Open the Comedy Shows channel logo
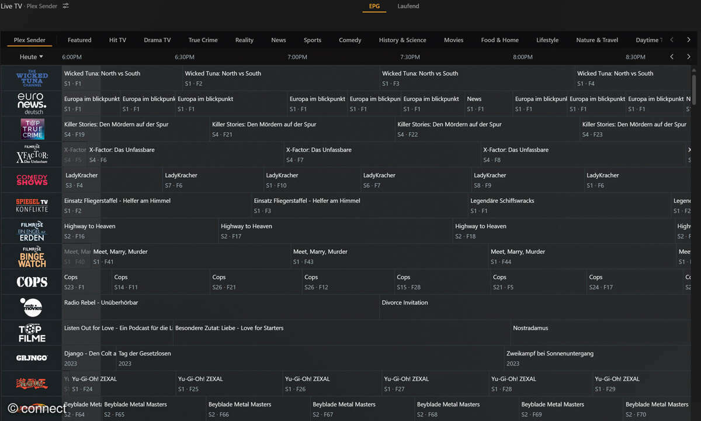Viewport: 701px width, 421px height. (32, 180)
